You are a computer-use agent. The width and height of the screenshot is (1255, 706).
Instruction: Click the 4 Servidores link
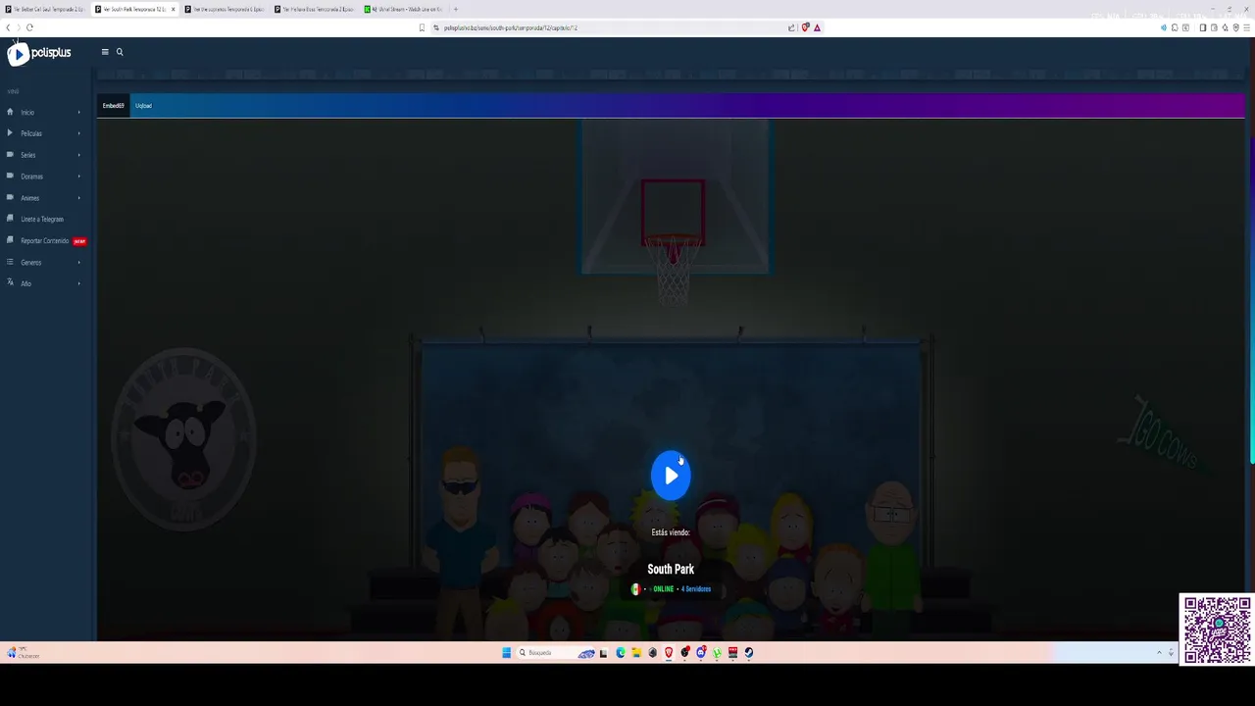(696, 589)
